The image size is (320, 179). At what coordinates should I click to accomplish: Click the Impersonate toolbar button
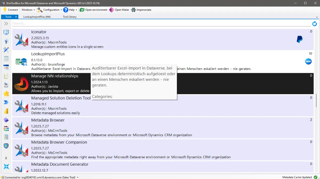click(x=141, y=10)
